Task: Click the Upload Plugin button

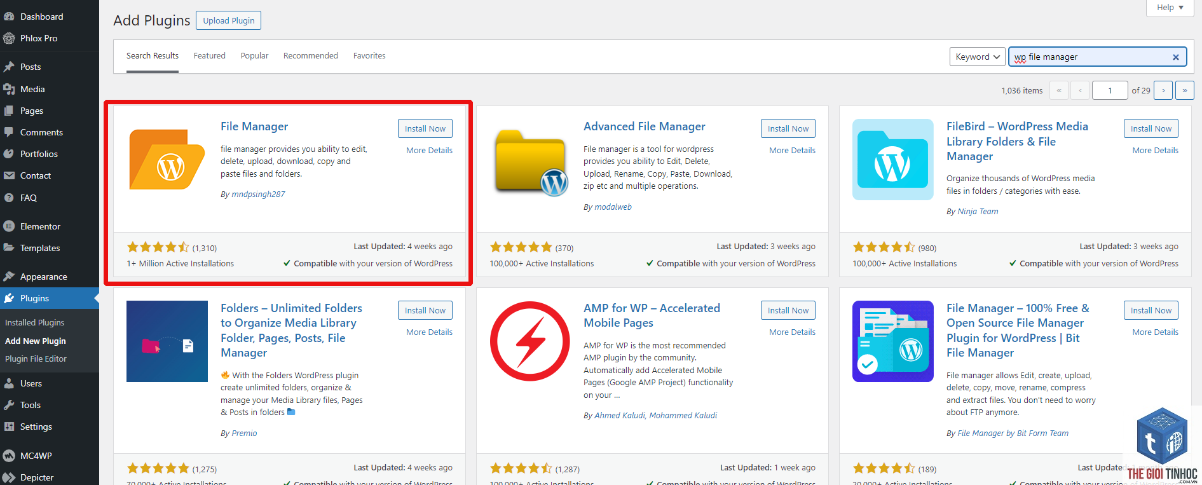Action: tap(229, 20)
